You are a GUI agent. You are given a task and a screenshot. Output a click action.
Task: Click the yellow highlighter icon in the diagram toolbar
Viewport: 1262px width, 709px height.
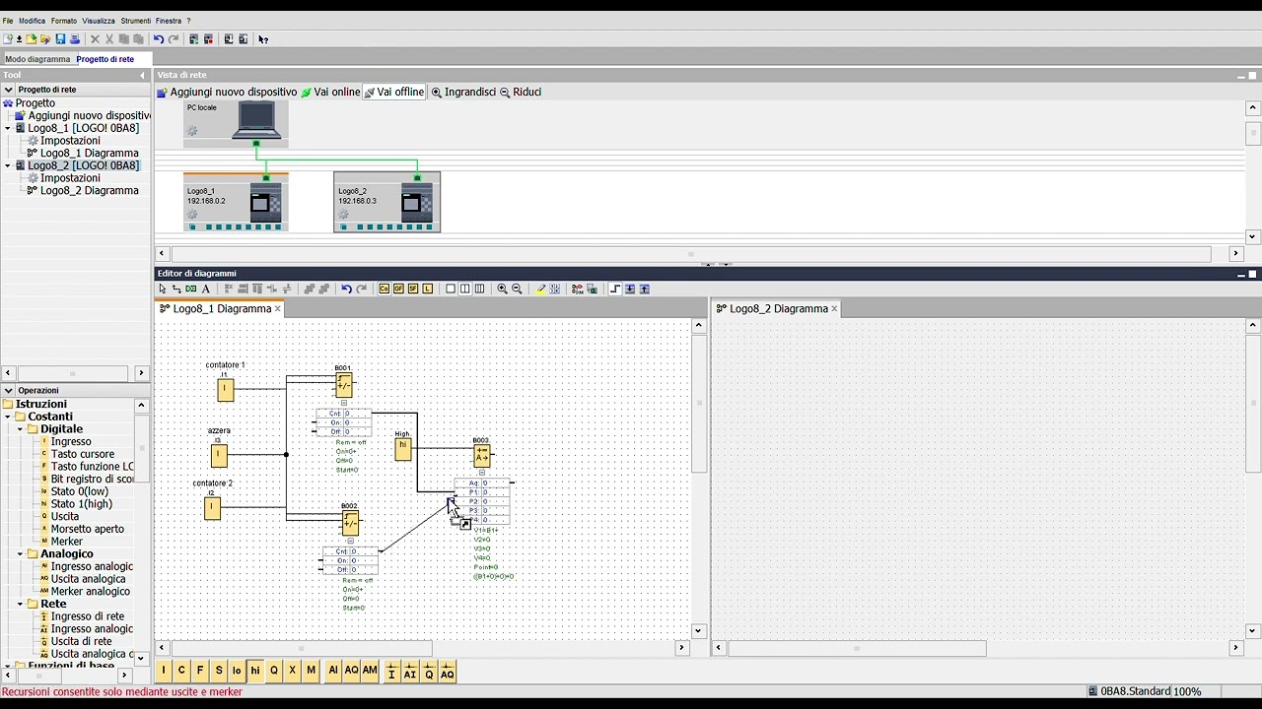click(x=540, y=289)
